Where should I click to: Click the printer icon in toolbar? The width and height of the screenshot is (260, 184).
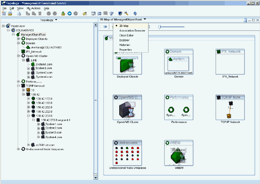click(x=19, y=13)
